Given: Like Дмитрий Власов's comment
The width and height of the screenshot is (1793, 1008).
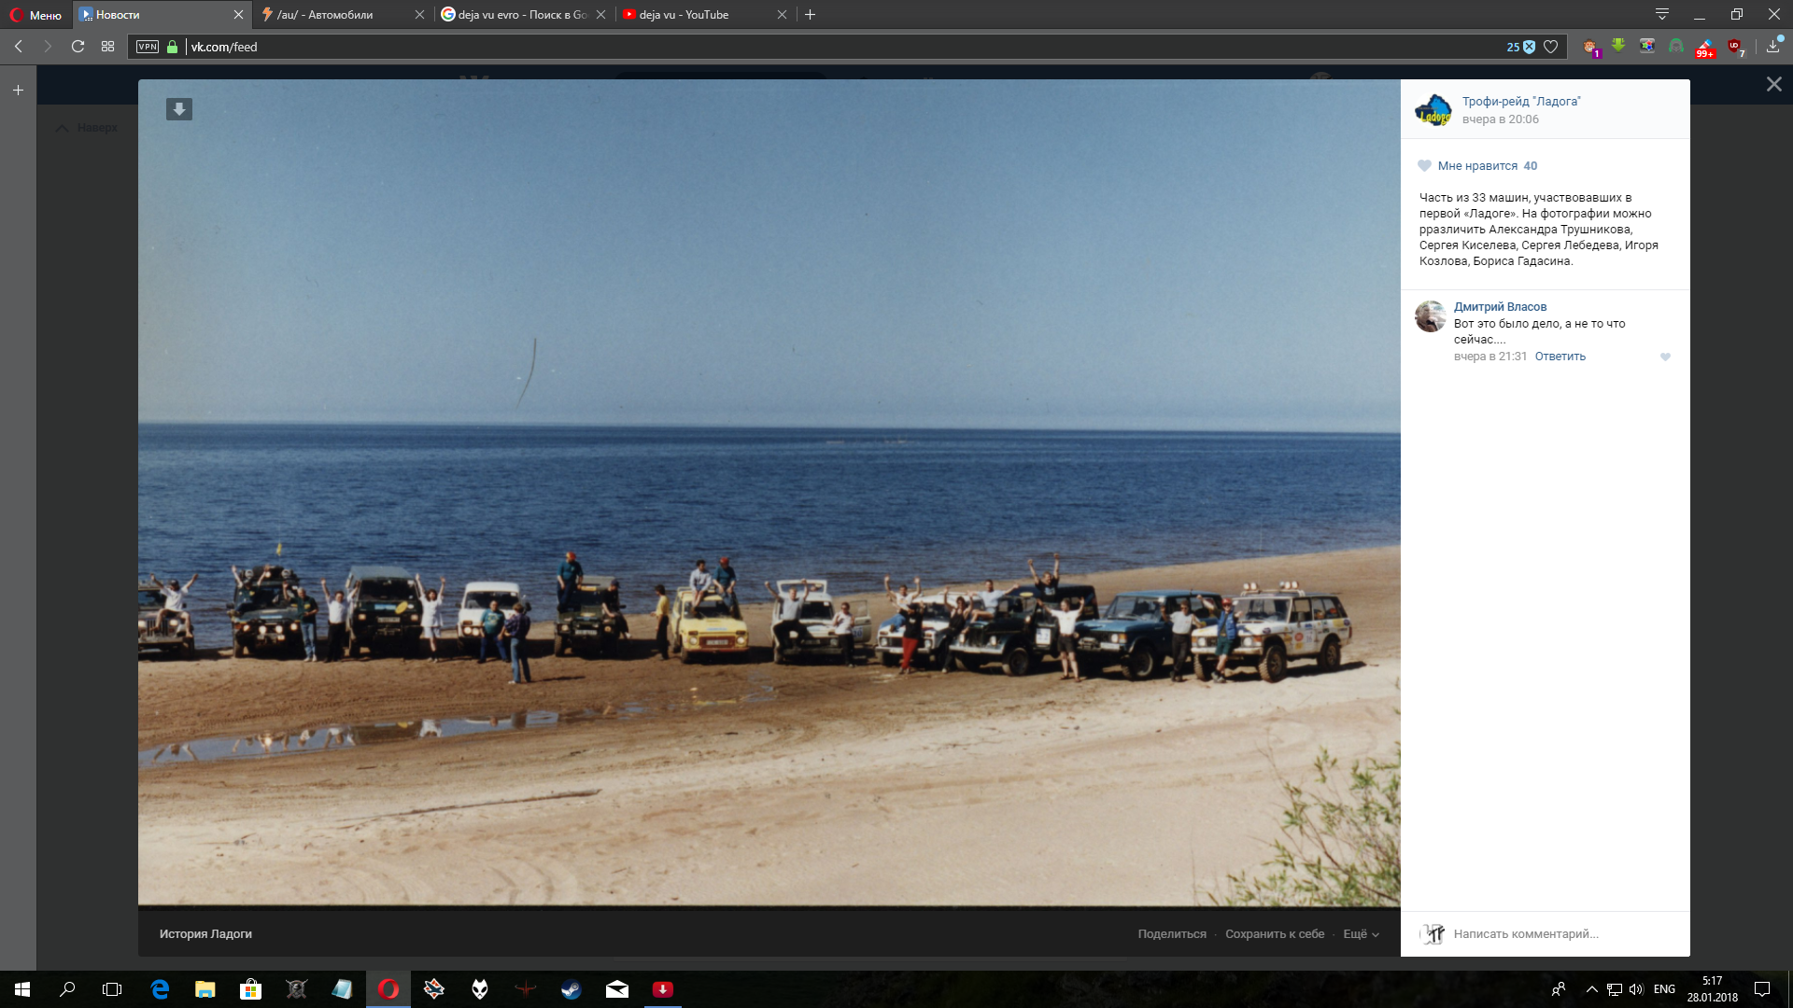Looking at the screenshot, I should click(1665, 357).
